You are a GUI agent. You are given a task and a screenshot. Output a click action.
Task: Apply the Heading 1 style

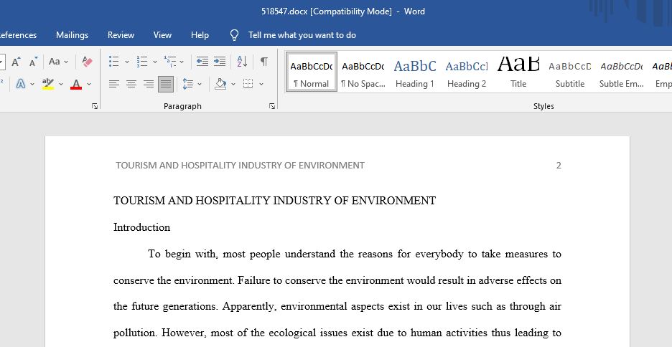click(415, 72)
